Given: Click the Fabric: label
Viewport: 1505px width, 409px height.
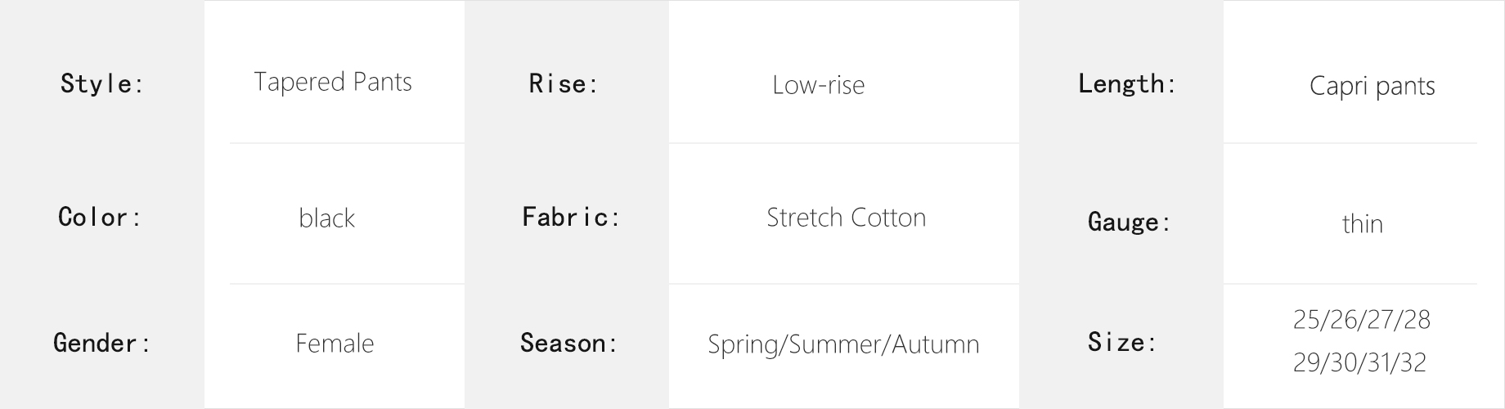Looking at the screenshot, I should pyautogui.click(x=571, y=217).
